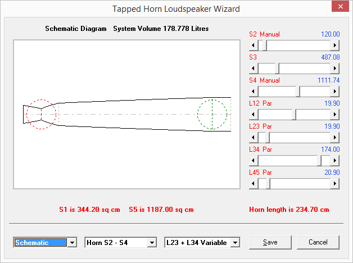This screenshot has width=353, height=263.
Task: Click the S2 Manual label
Action: 264,34
